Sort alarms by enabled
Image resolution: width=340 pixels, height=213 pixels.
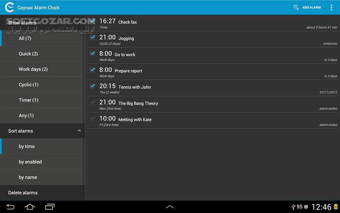point(42,162)
